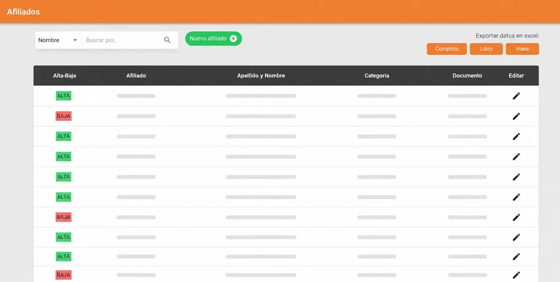The width and height of the screenshot is (560, 282).
Task: Click the pencil icon in the second row
Action: tap(516, 116)
